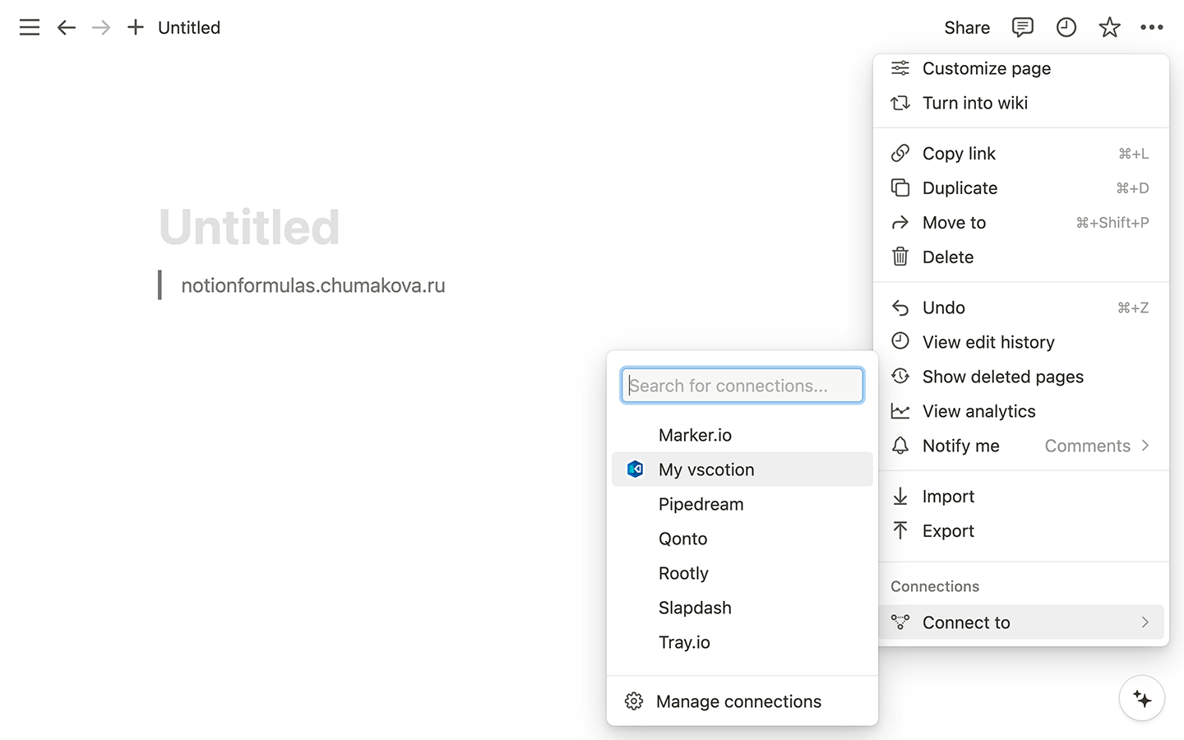Click the notionformulas.chumakova.ru quote text
Viewport: 1184px width, 740px height.
313,285
